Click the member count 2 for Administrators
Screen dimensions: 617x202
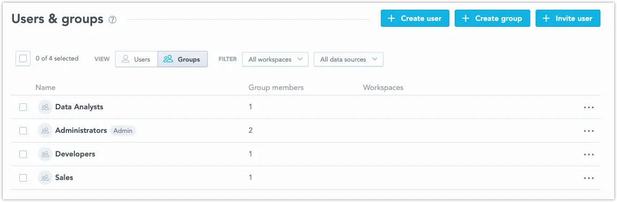coord(250,130)
